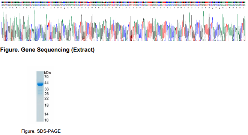This screenshot has height=135, width=248.
Task: Click the Gene Sequencing (Extract) figure caption
Action: (x=47, y=50)
